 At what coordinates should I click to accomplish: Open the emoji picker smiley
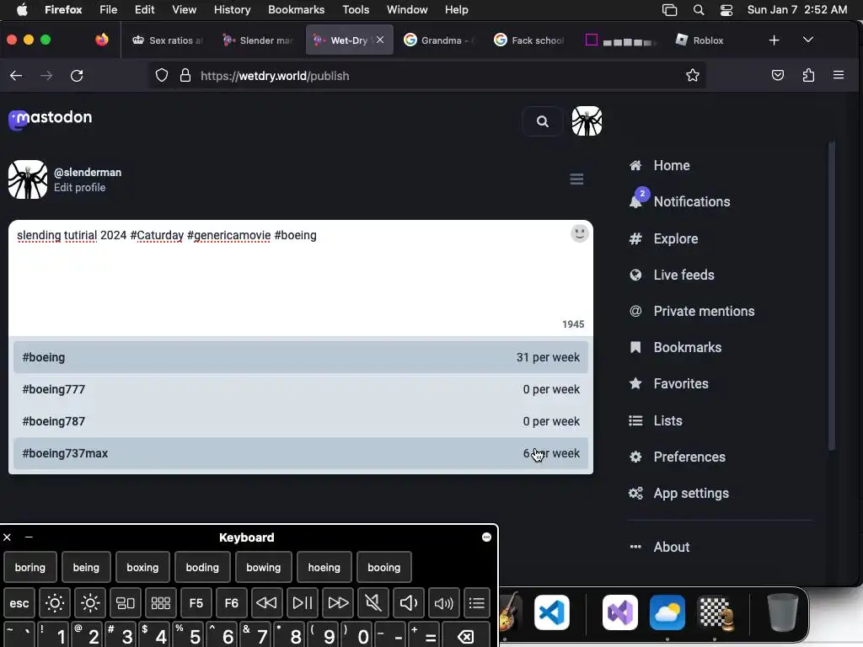pos(579,233)
